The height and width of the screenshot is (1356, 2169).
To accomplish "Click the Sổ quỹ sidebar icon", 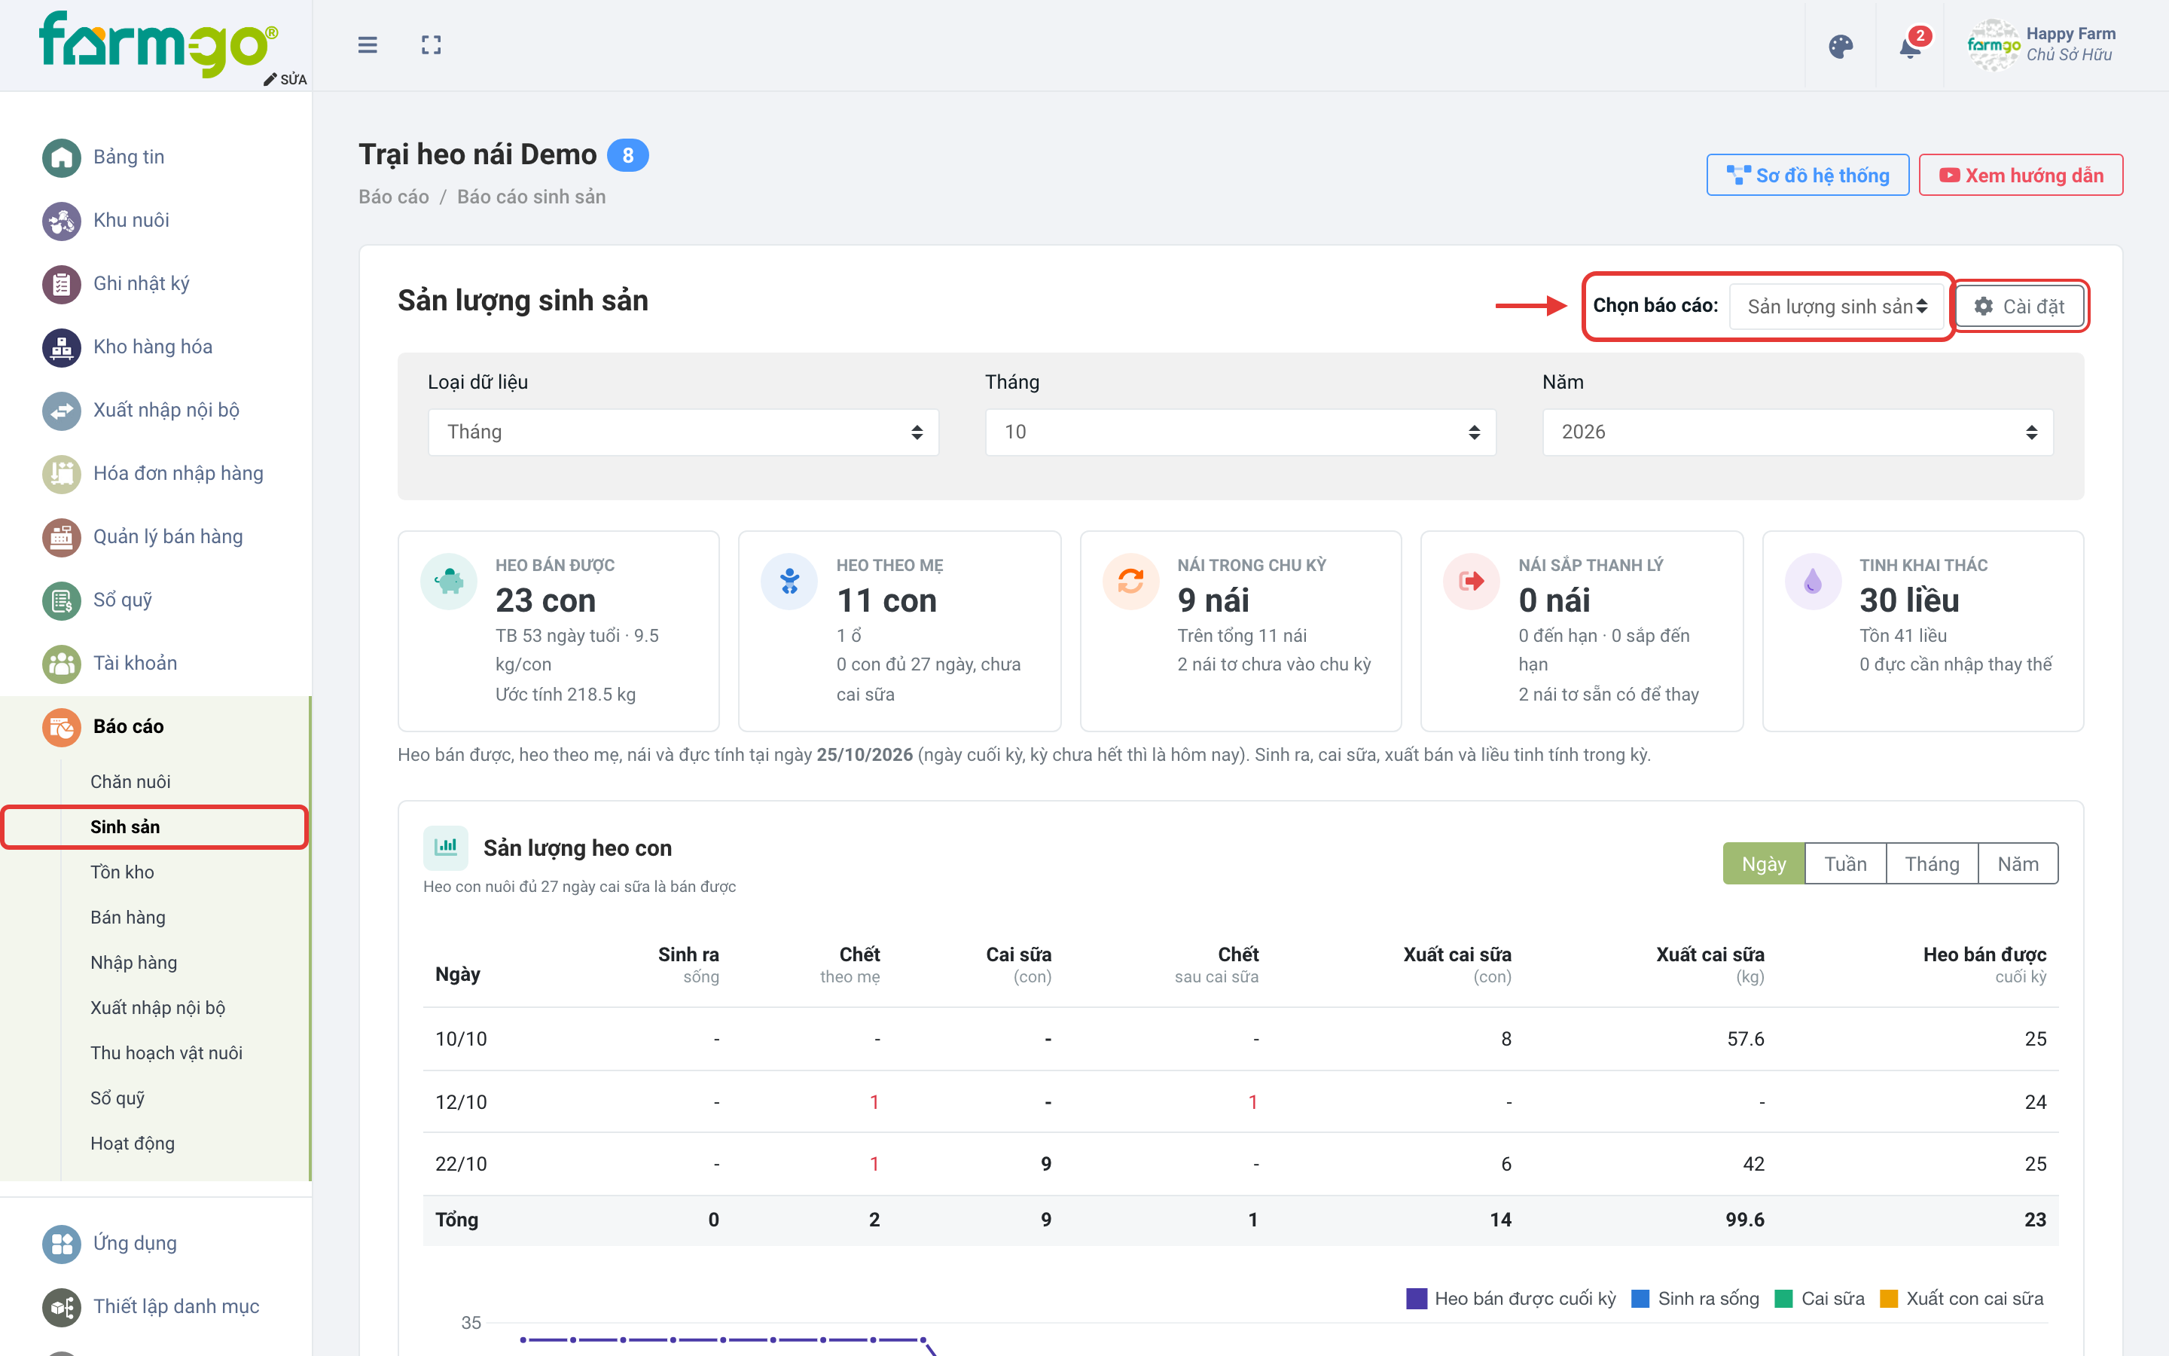I will coord(61,600).
